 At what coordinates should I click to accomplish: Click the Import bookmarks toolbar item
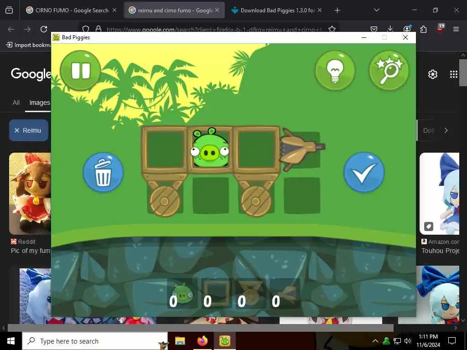29,45
